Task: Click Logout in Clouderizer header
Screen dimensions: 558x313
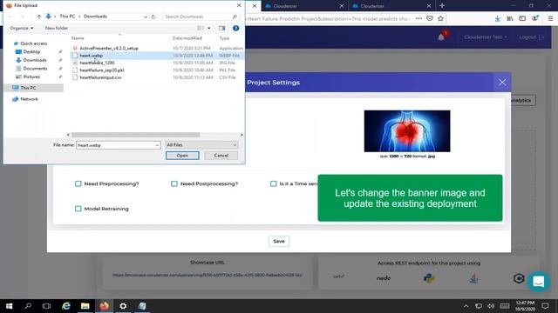Action: tap(531, 37)
